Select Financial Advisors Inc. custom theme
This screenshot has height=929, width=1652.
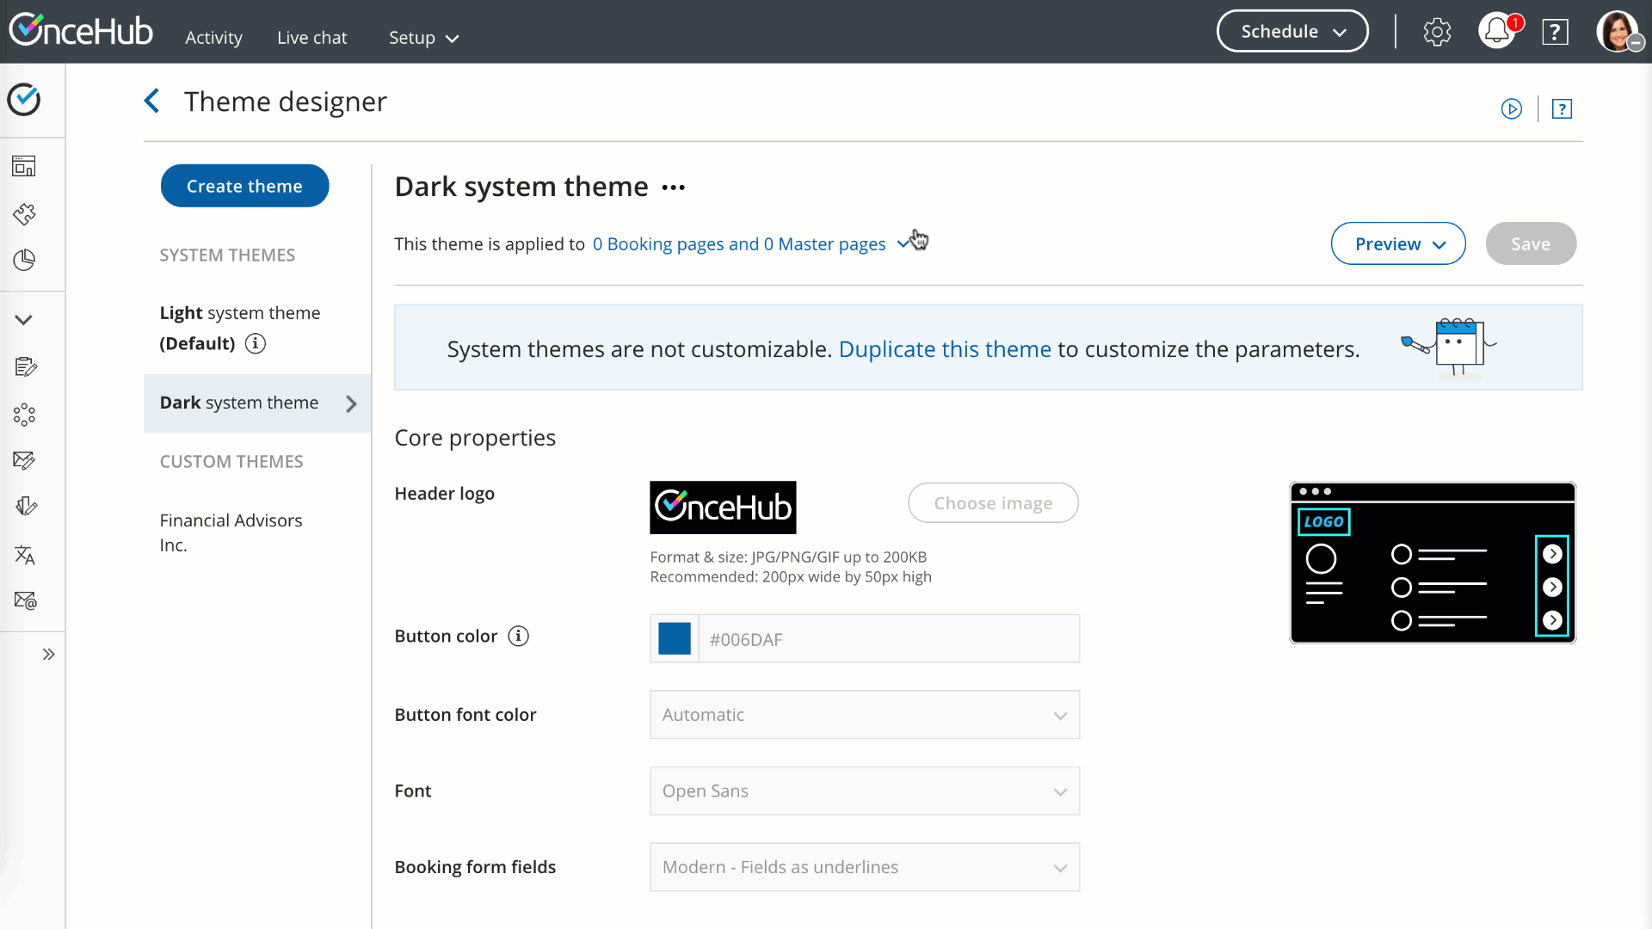[231, 532]
